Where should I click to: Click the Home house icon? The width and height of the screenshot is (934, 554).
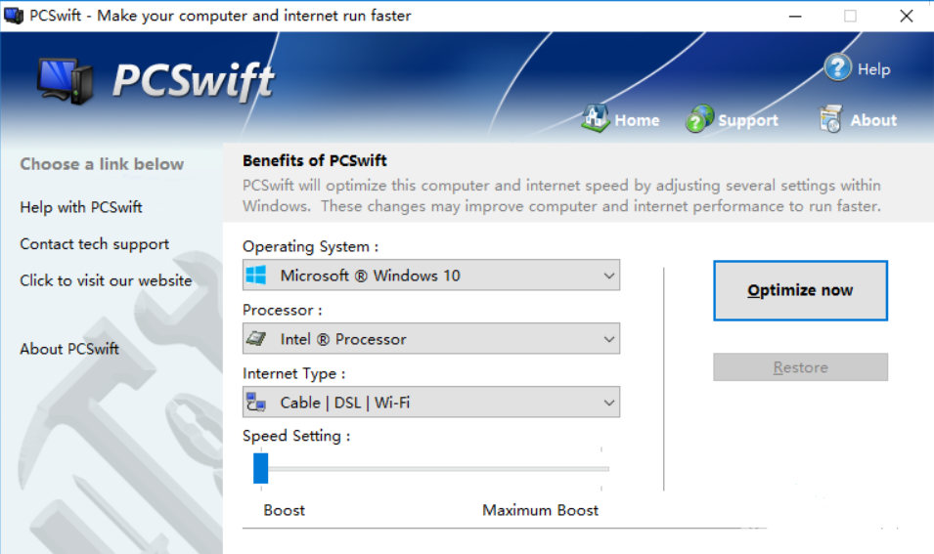point(595,118)
